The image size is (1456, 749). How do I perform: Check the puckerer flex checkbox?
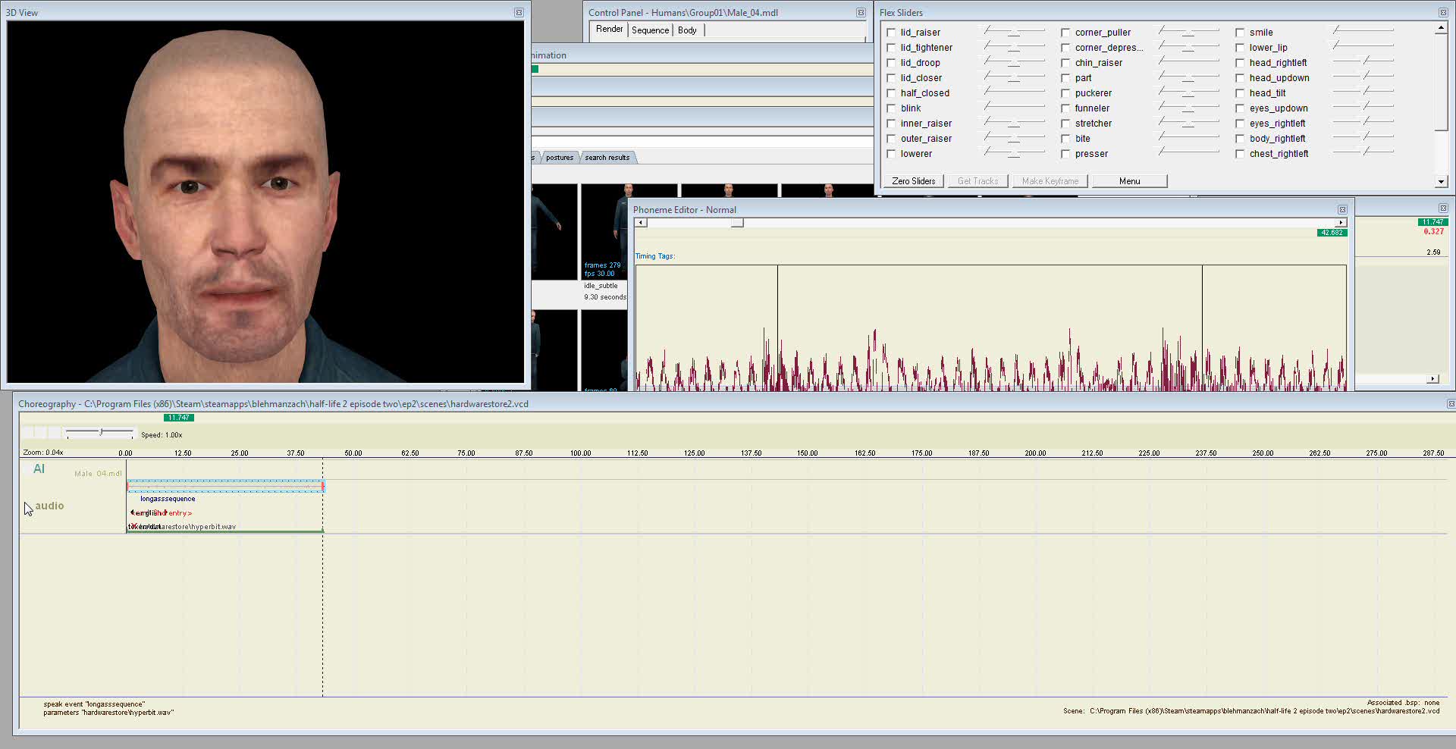[1065, 93]
